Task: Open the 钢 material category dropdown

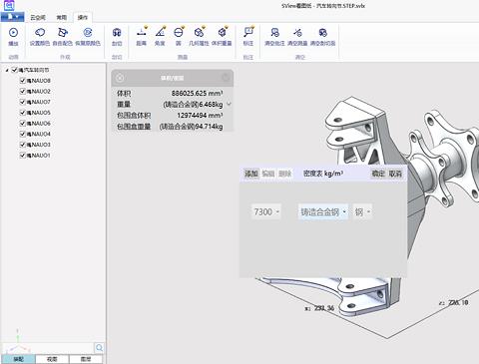Action: click(362, 211)
